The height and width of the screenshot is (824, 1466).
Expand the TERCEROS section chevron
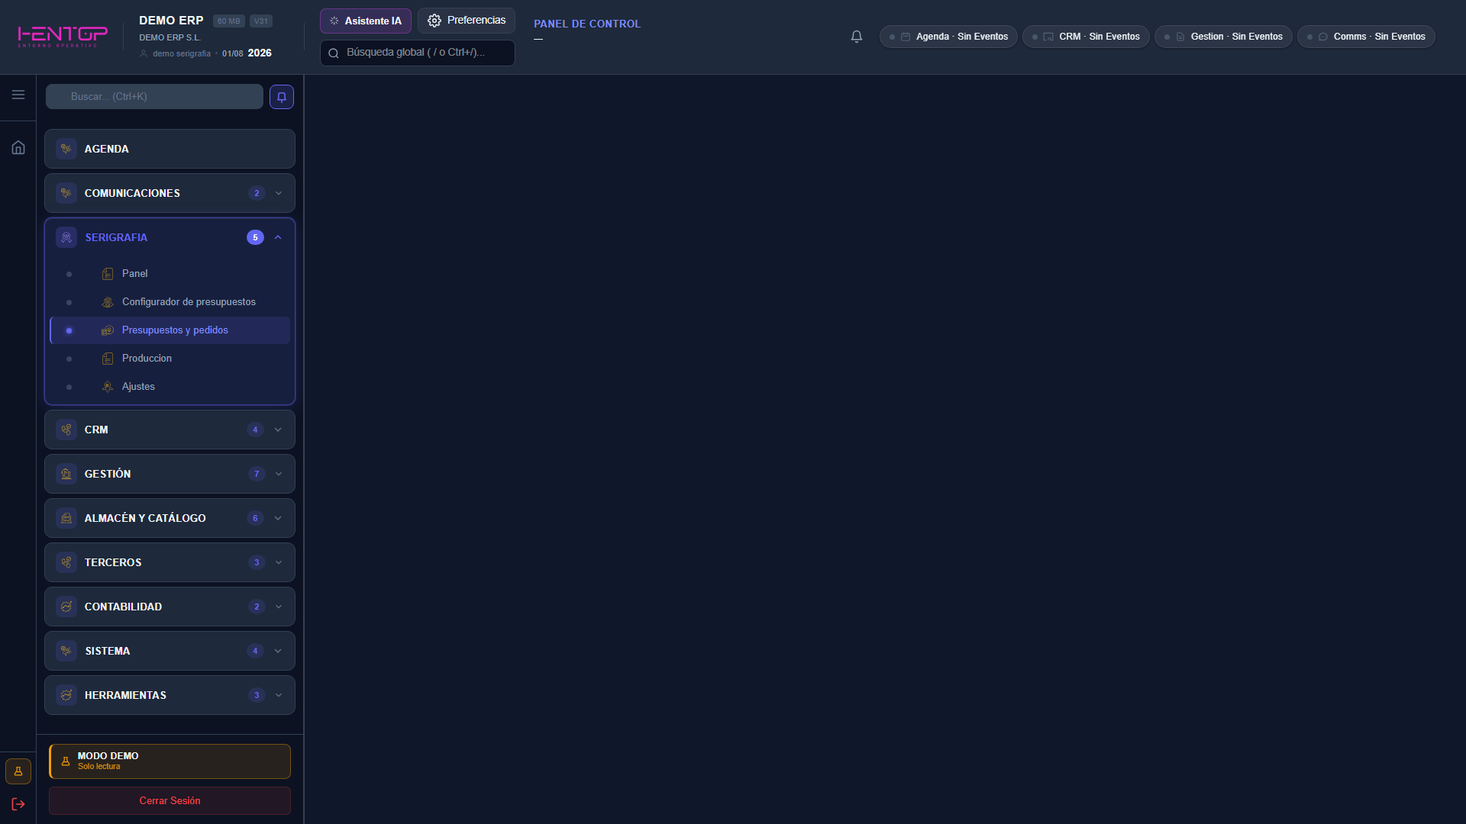pos(279,562)
